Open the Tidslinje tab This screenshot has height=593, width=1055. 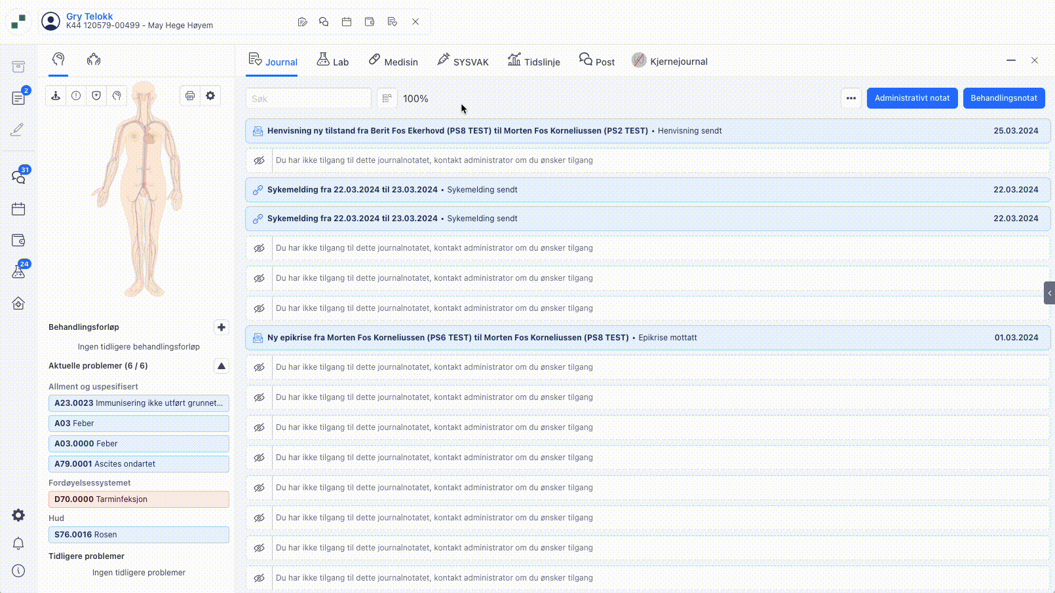coord(533,61)
